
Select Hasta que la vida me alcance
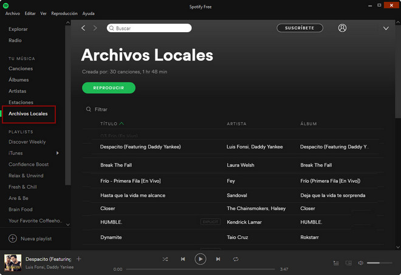pyautogui.click(x=132, y=195)
